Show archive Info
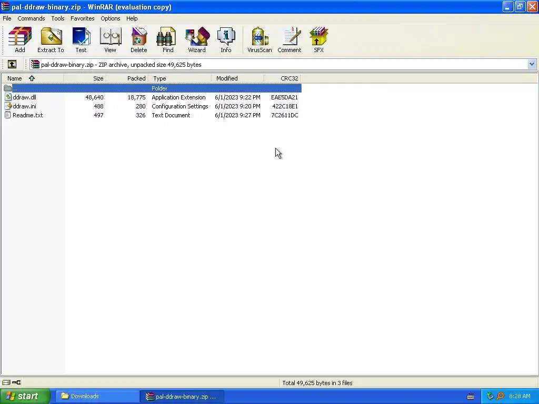 click(226, 40)
